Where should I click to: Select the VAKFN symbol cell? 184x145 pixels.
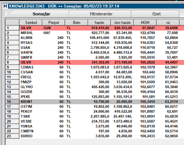(x=26, y=52)
